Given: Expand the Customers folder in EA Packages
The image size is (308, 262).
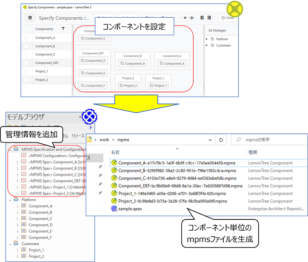Looking at the screenshot, I should 207,45.
